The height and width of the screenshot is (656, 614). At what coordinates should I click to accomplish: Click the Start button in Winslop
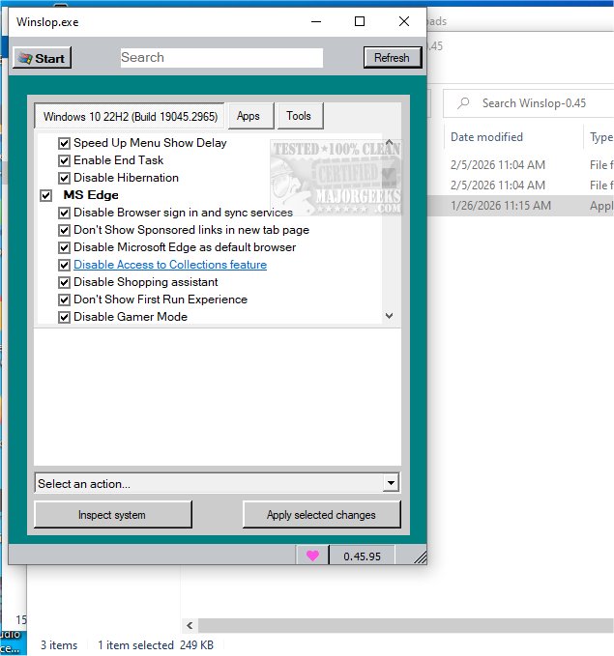(x=42, y=58)
